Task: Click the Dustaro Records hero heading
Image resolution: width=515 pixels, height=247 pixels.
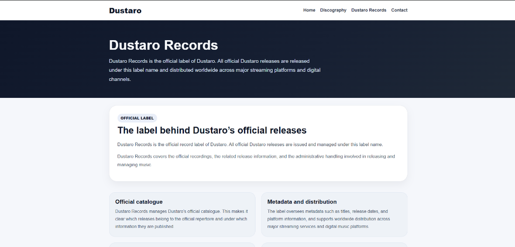Action: tap(163, 45)
